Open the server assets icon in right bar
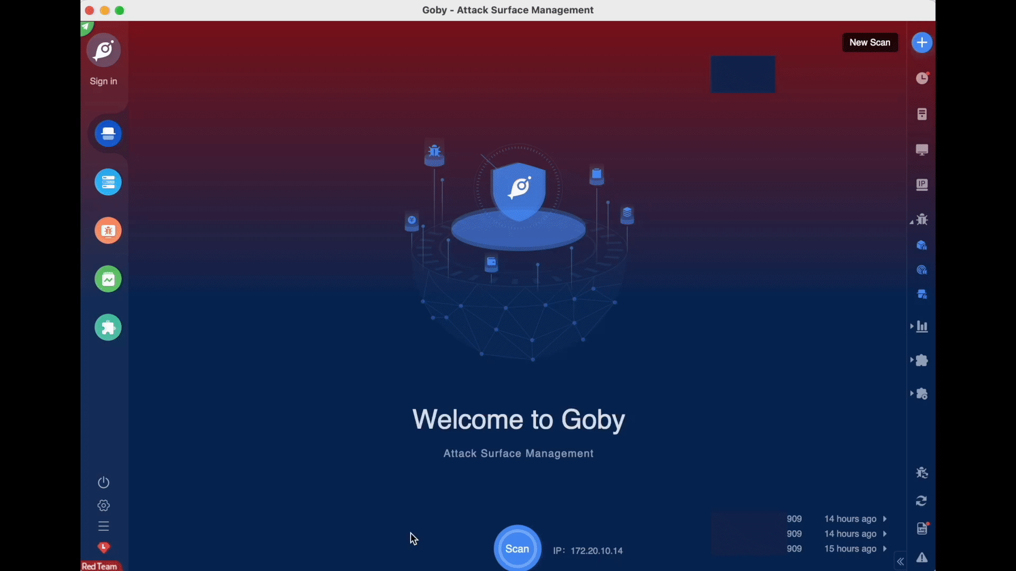The image size is (1016, 571). [x=922, y=114]
